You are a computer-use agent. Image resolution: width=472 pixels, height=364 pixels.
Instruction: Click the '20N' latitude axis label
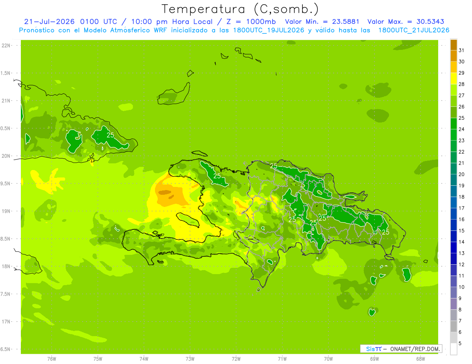7,156
